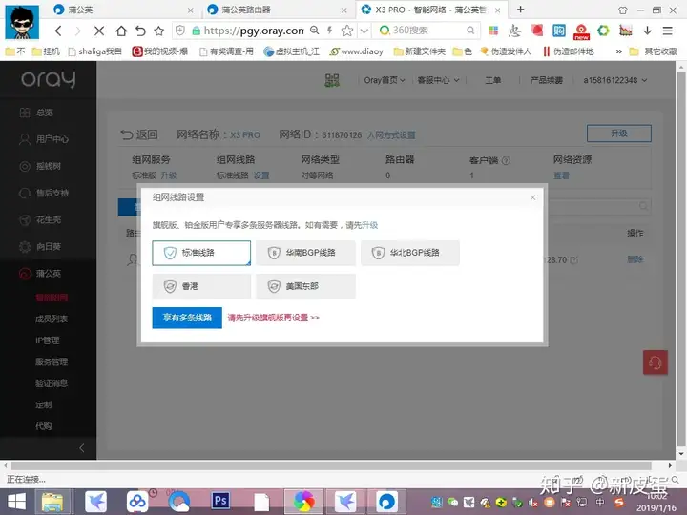Open 工单 in the top navigation
Image resolution: width=687 pixels, height=515 pixels.
[493, 80]
